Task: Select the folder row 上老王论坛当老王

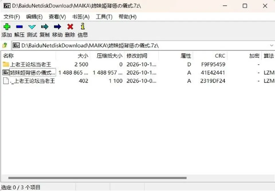Action: pyautogui.click(x=138, y=64)
